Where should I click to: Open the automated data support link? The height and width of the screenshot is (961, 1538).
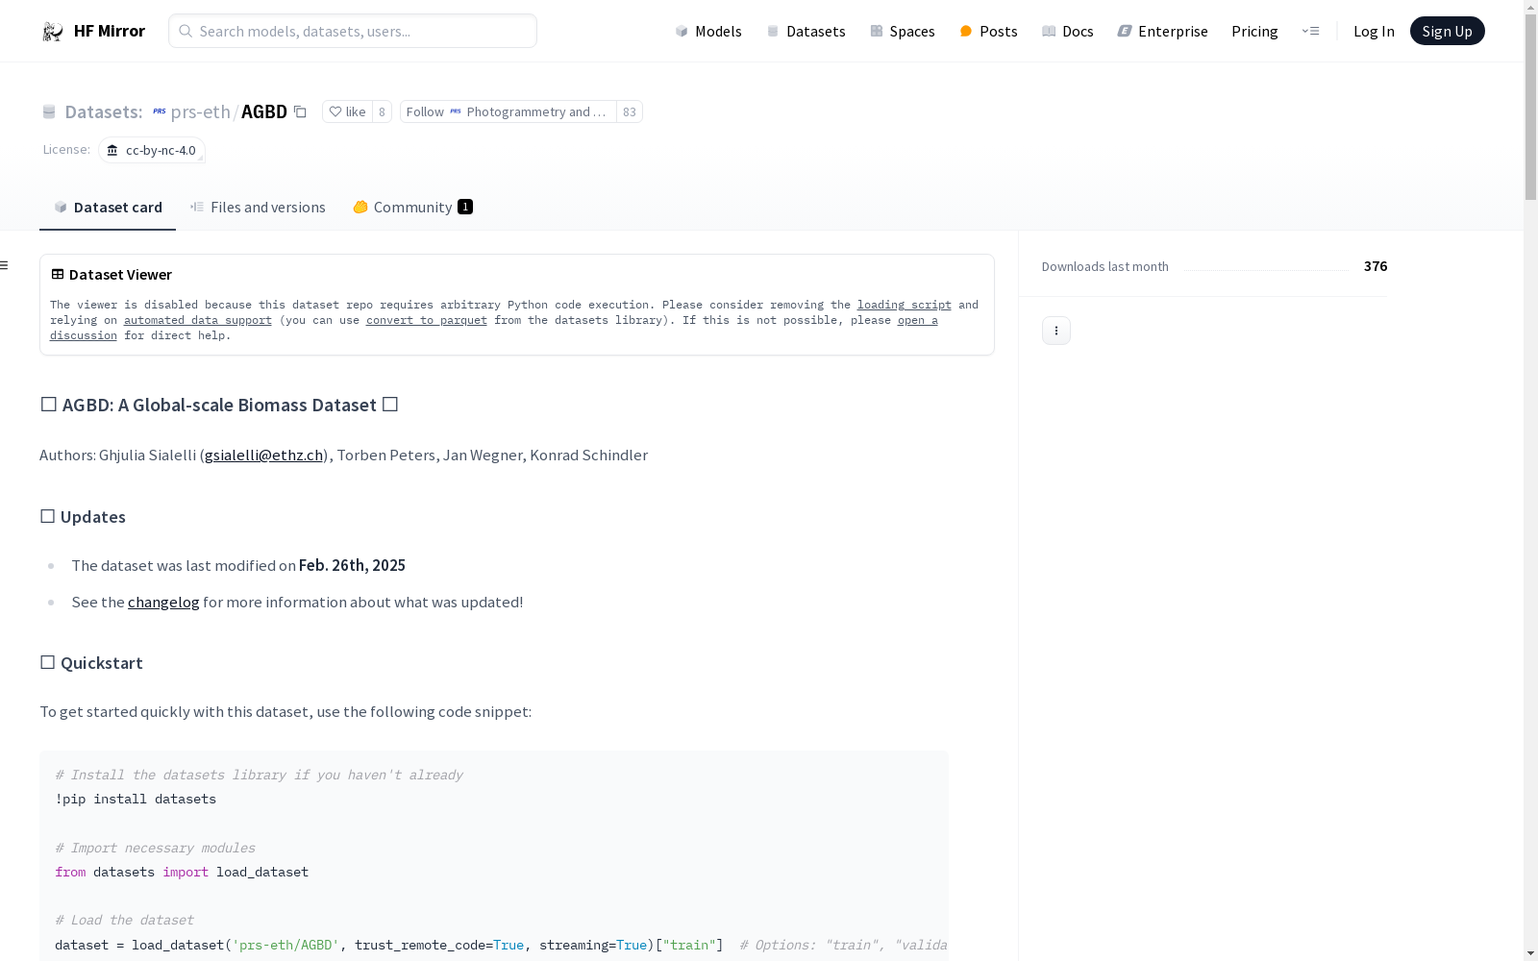point(198,320)
